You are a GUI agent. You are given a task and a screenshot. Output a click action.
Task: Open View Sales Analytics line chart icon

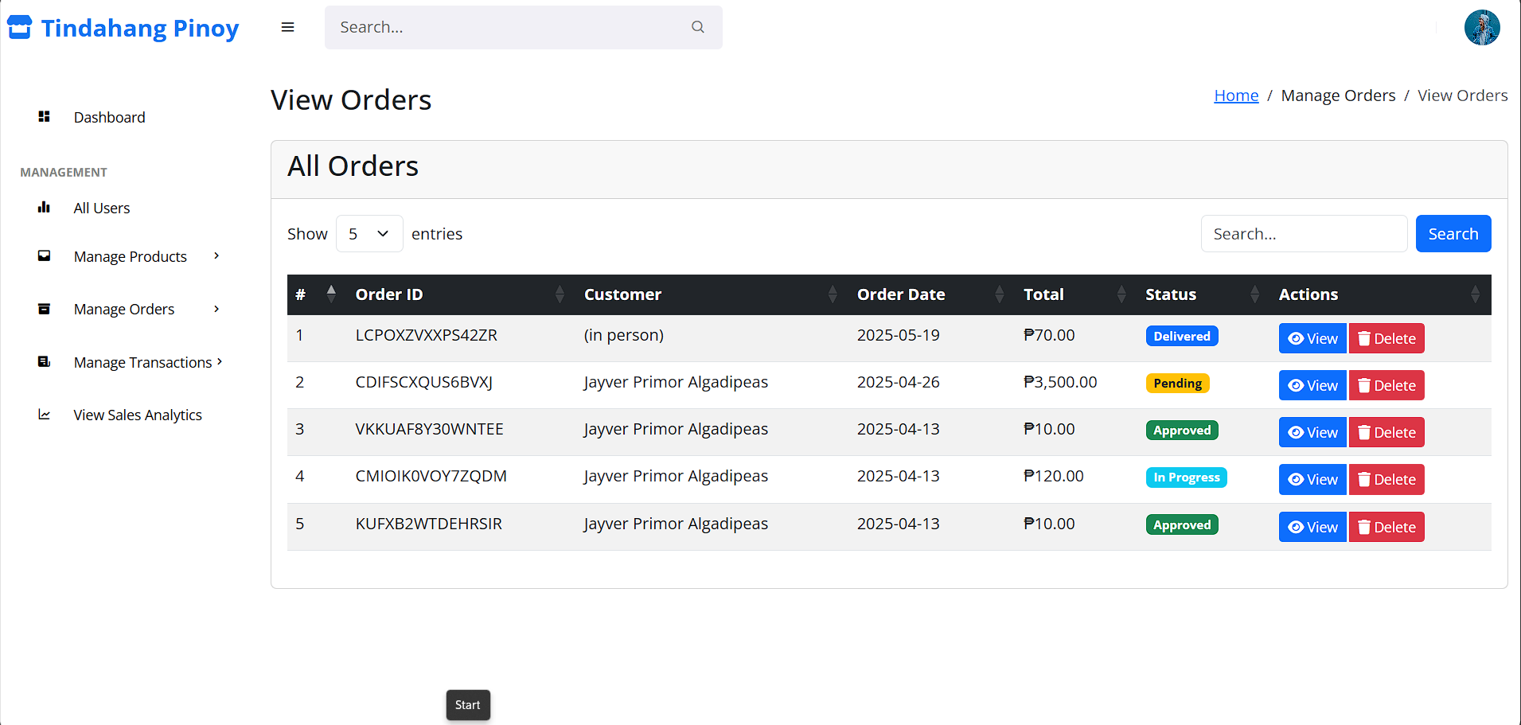click(x=45, y=415)
